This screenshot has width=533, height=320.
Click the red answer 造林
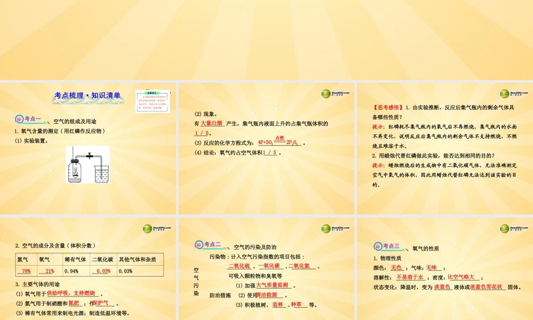tap(278, 305)
